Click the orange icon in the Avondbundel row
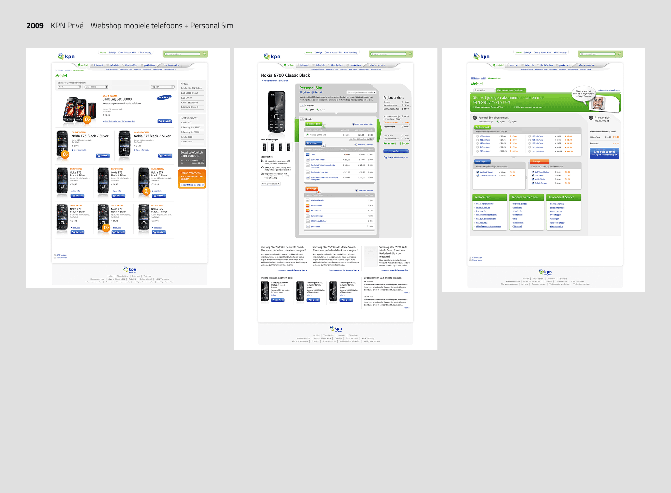This screenshot has height=493, width=671. (x=308, y=206)
